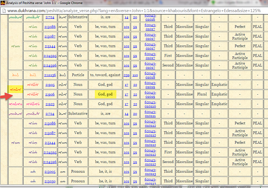Click the Chrome window favicon in title bar
268x188 pixels.
3,3
